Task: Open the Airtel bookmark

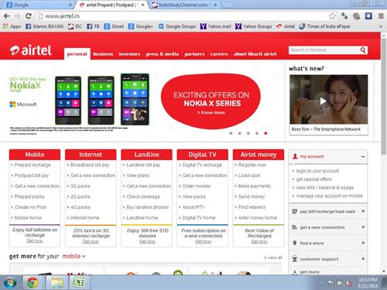Action: point(286,26)
